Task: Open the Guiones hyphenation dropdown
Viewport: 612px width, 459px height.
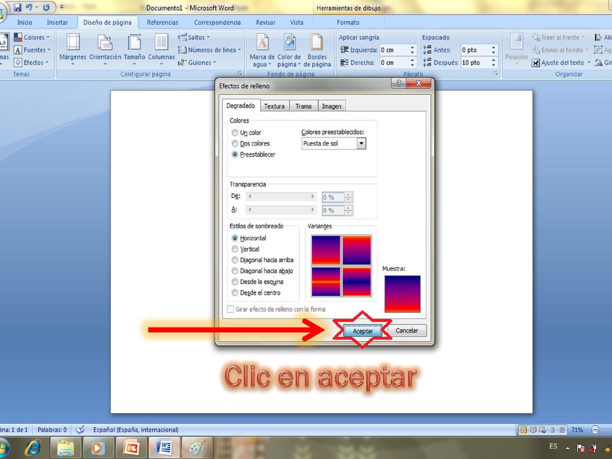Action: 197,62
